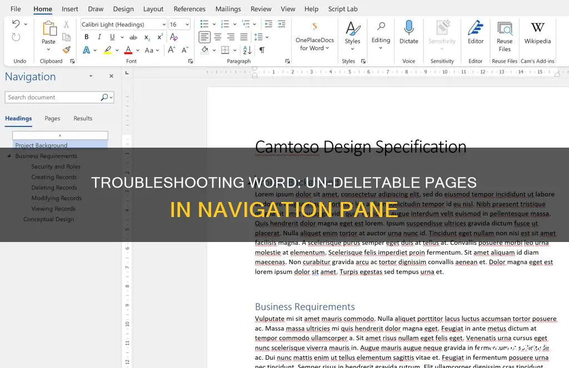
Task: Toggle bold formatting
Action: click(x=86, y=37)
